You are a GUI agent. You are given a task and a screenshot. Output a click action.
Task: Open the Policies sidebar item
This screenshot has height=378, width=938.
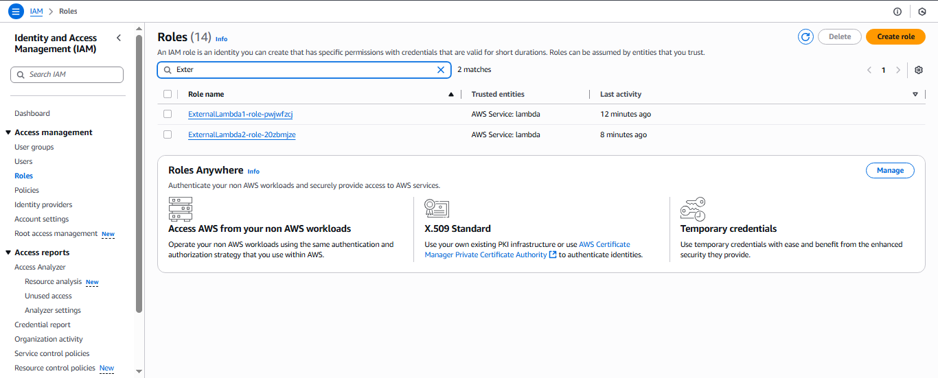27,190
